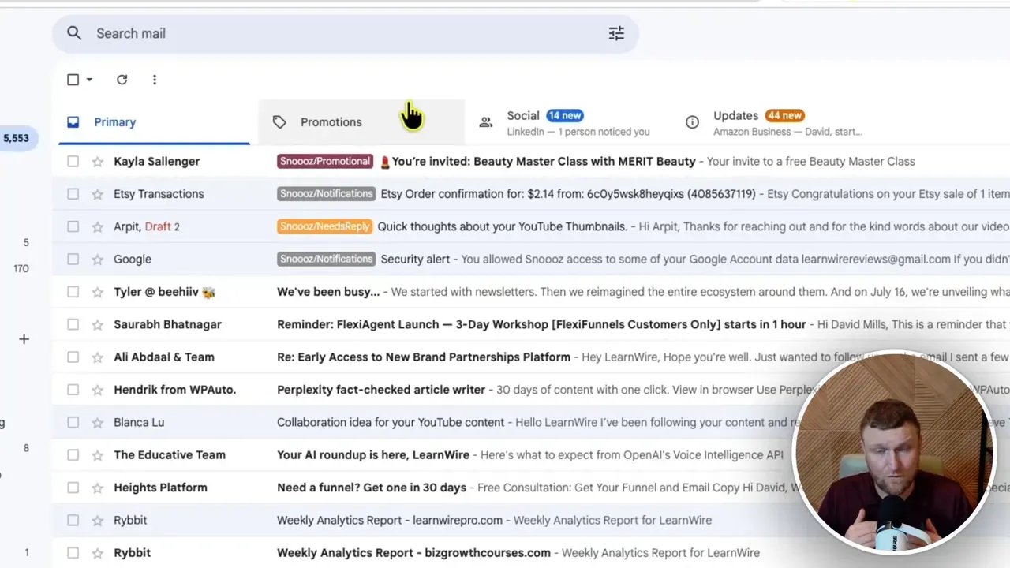Star the Google Security alert email
Screen dimensions: 1010x568
[x=98, y=260]
